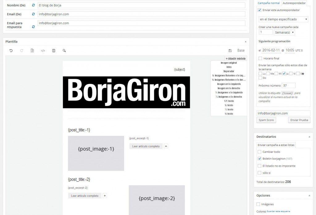The image size is (316, 215).
Task: Collapse the Opciones panel
Action: point(309,196)
